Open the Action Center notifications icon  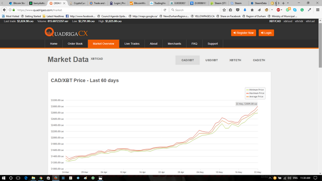[x=315, y=178]
